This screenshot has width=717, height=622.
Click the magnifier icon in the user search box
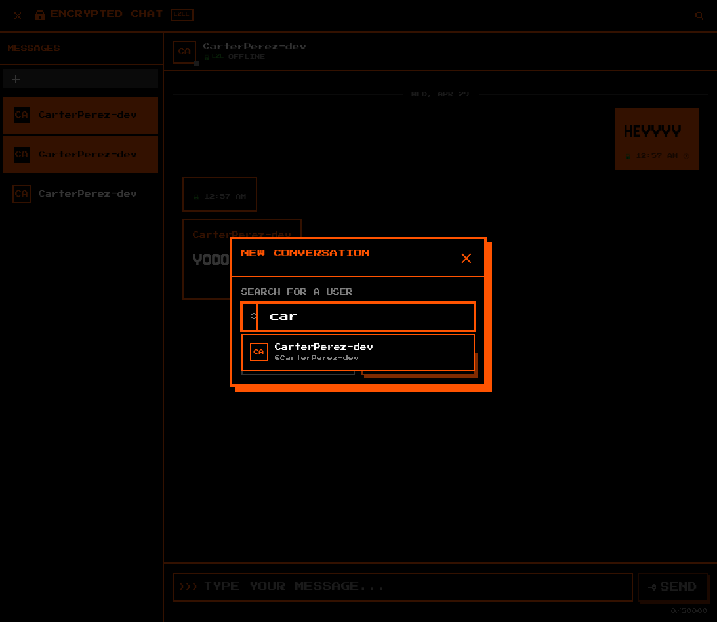(254, 317)
